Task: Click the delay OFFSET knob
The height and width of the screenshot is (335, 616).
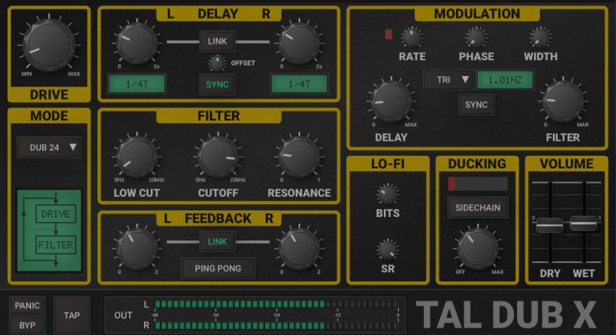Action: tap(217, 63)
